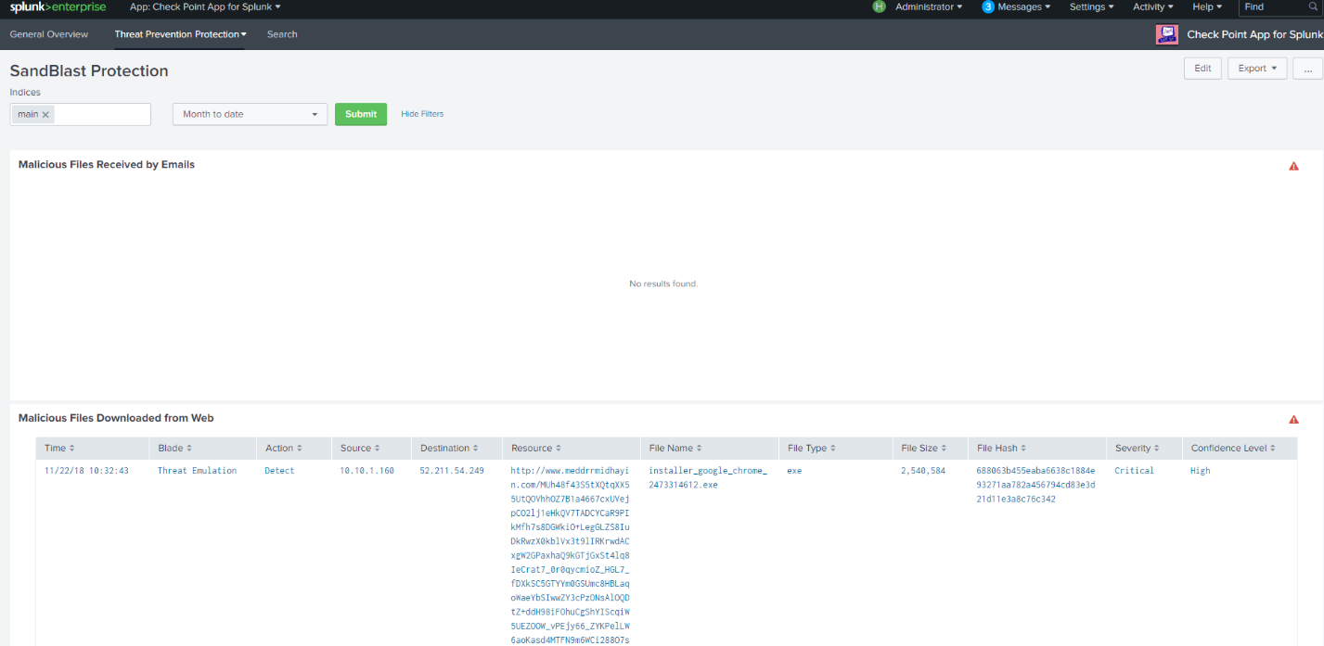Click the Detect action value
Viewport: 1324px width, 646px height.
(279, 471)
